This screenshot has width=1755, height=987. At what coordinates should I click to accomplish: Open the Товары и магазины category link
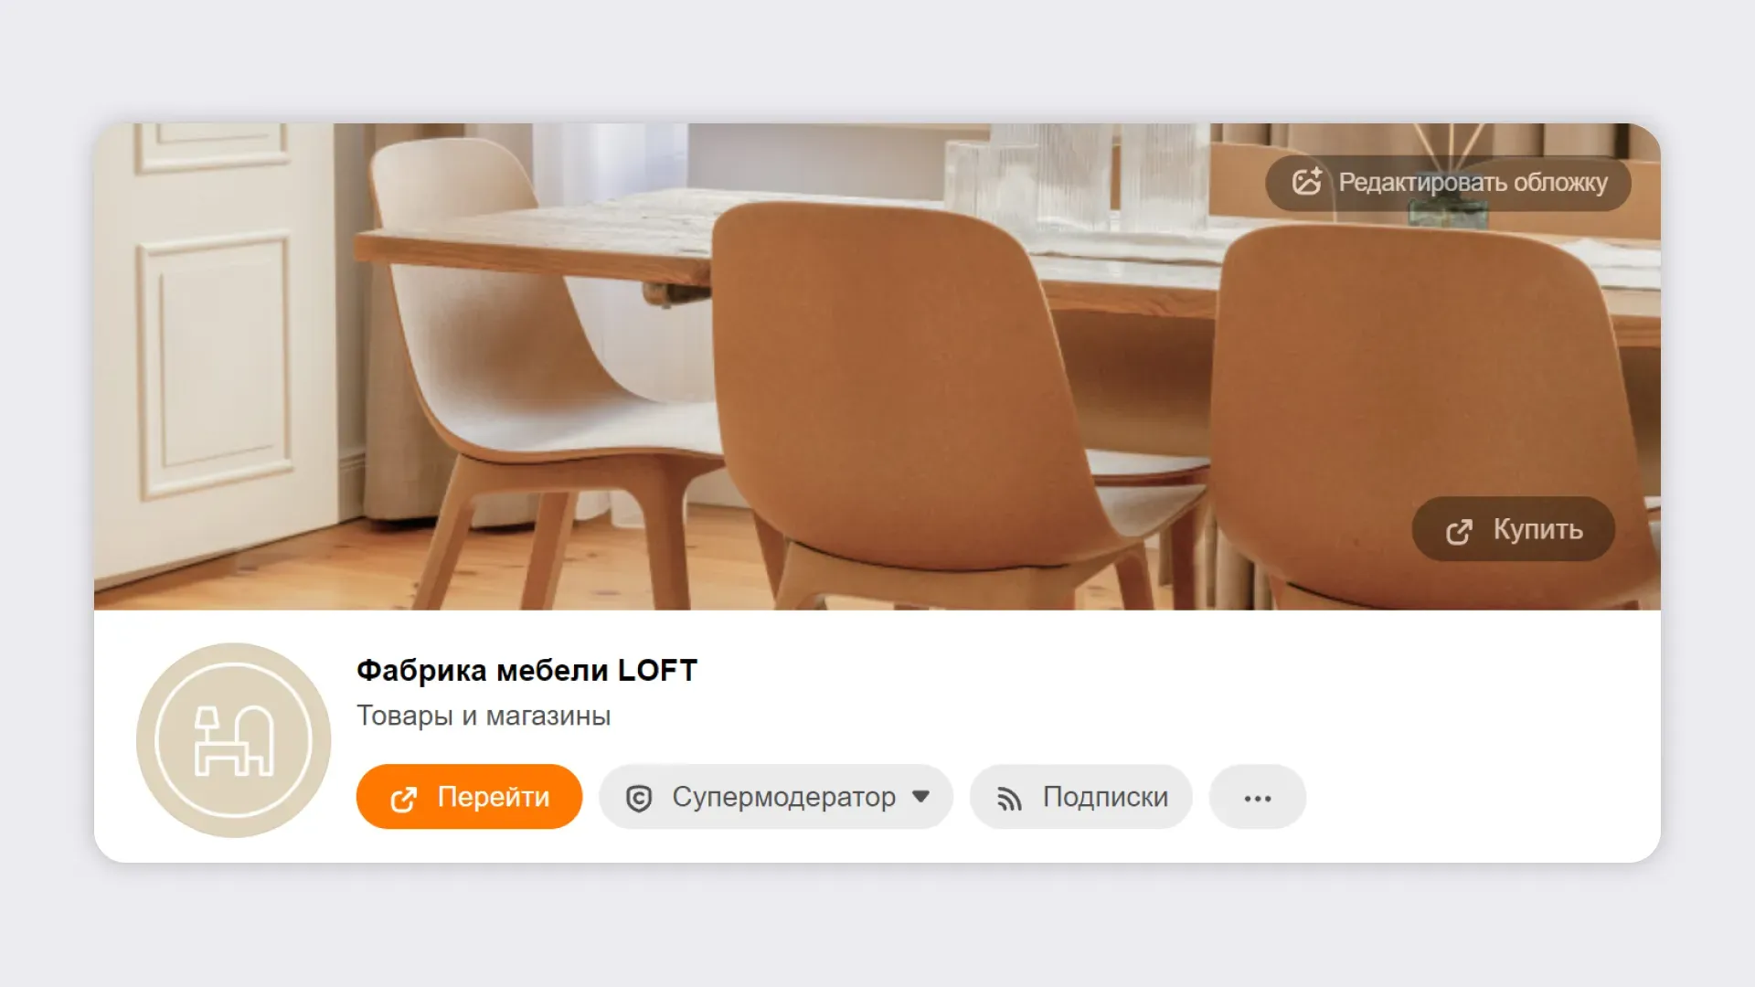click(484, 716)
